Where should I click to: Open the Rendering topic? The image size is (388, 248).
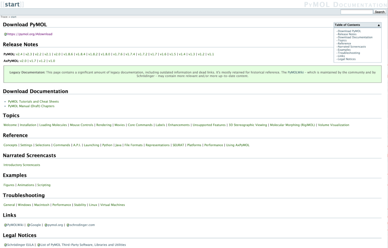click(x=104, y=125)
